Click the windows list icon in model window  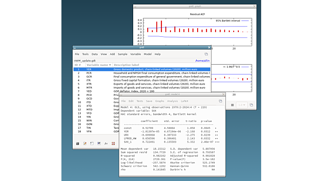[x=220, y=101]
